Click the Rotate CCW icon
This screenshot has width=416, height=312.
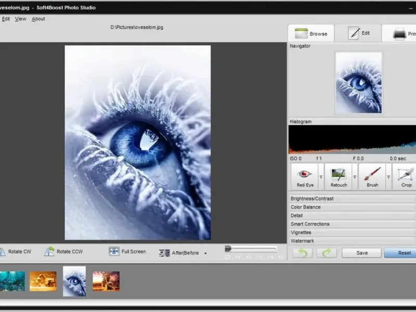click(x=49, y=251)
